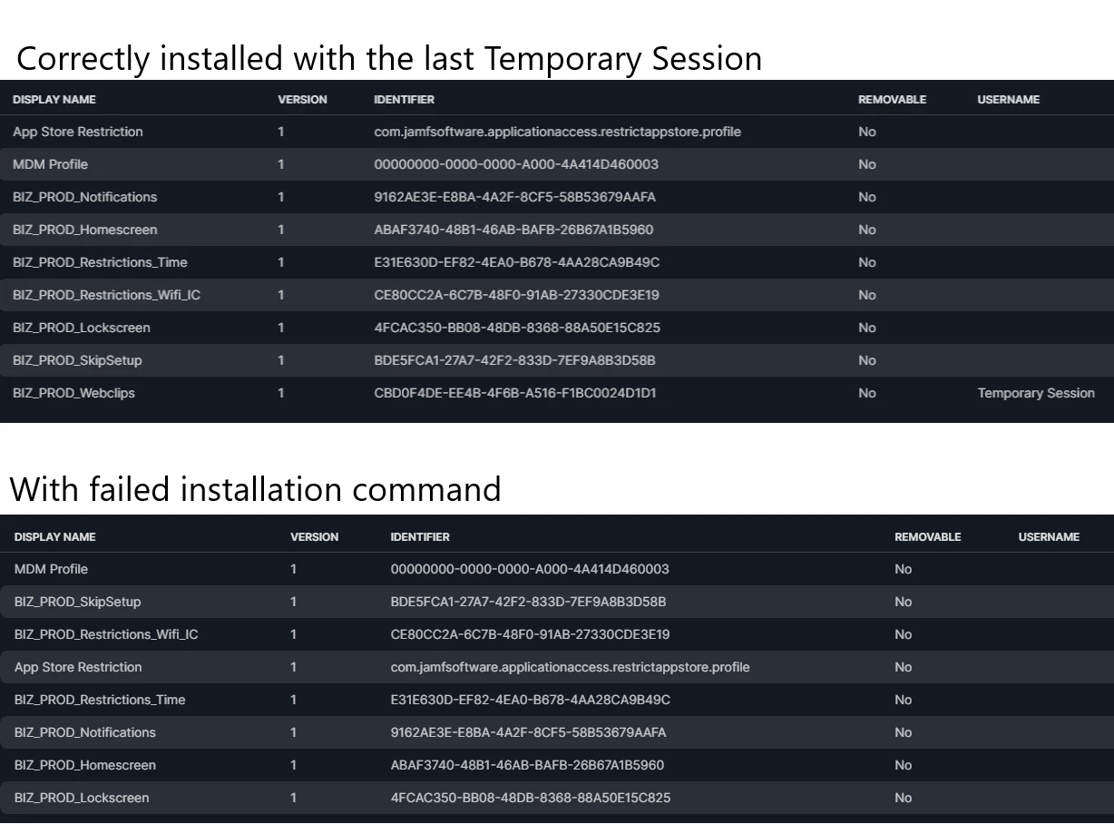Click VERSION column header in bottom table
Screen dimensions: 1114x824
[x=314, y=536]
